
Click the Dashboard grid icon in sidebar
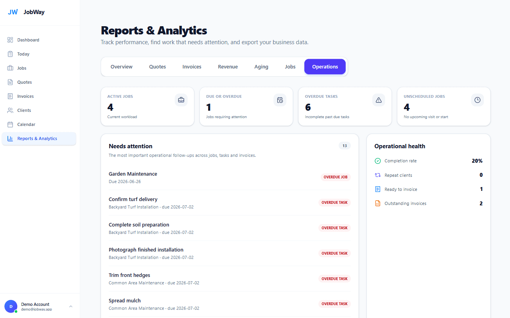click(10, 40)
